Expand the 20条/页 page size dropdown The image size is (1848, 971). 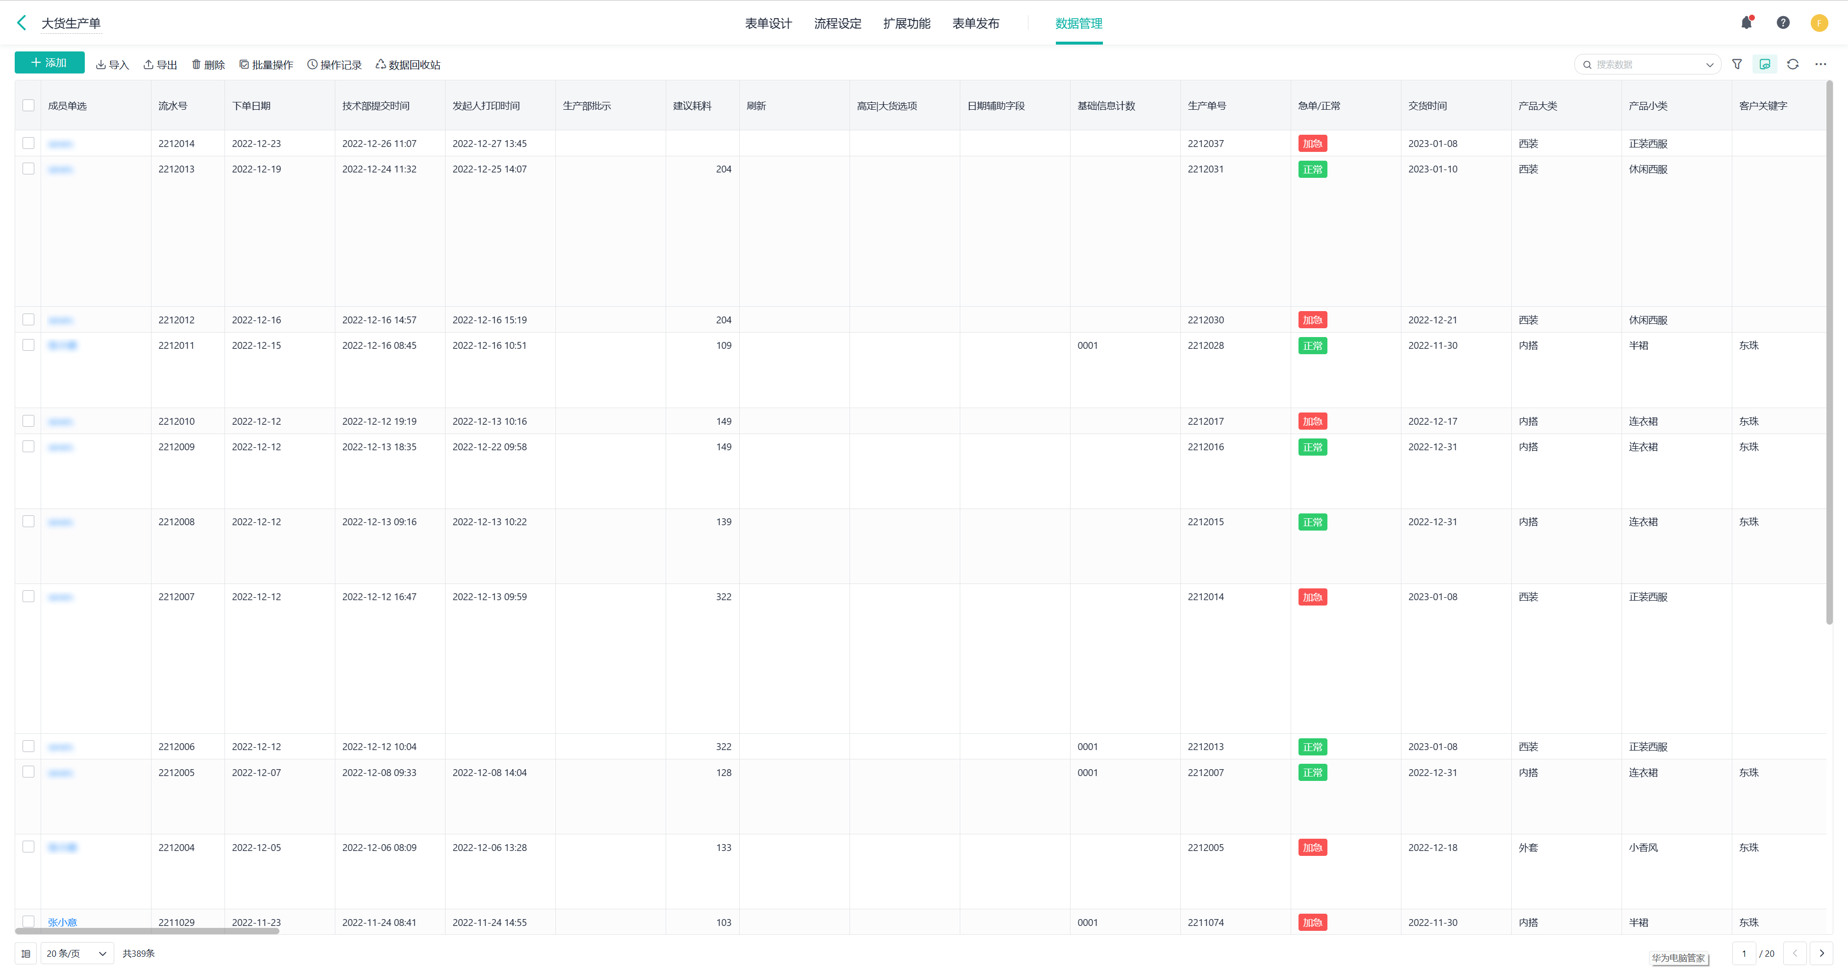pyautogui.click(x=77, y=953)
